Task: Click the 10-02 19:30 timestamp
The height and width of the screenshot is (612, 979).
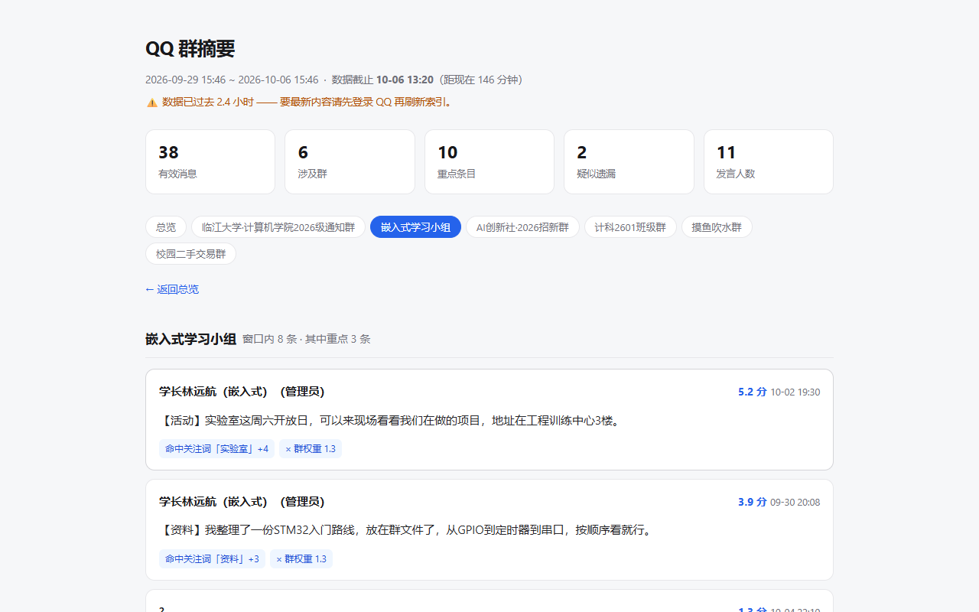Action: [795, 392]
